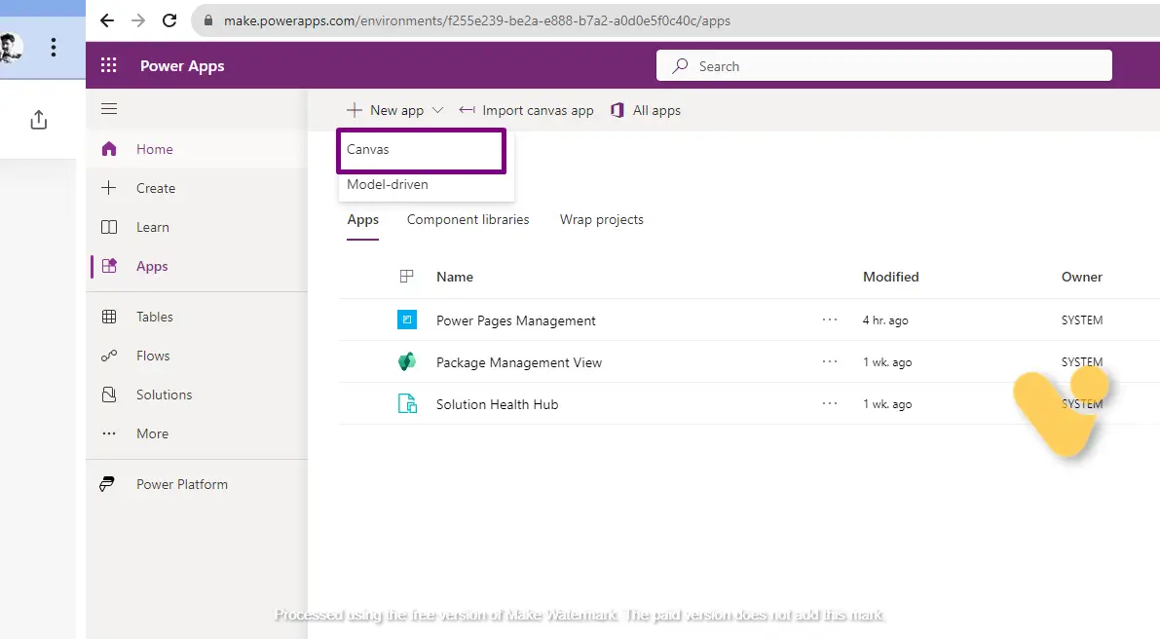The image size is (1160, 639).
Task: Sort by the Modified column header
Action: [x=891, y=277]
